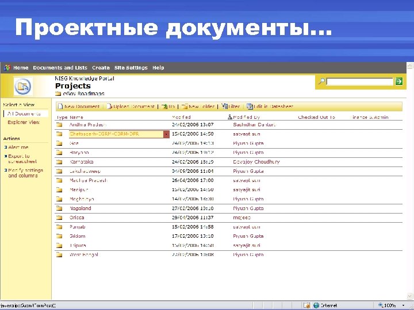Open the Create page
The height and width of the screenshot is (310, 414).
[x=101, y=68]
